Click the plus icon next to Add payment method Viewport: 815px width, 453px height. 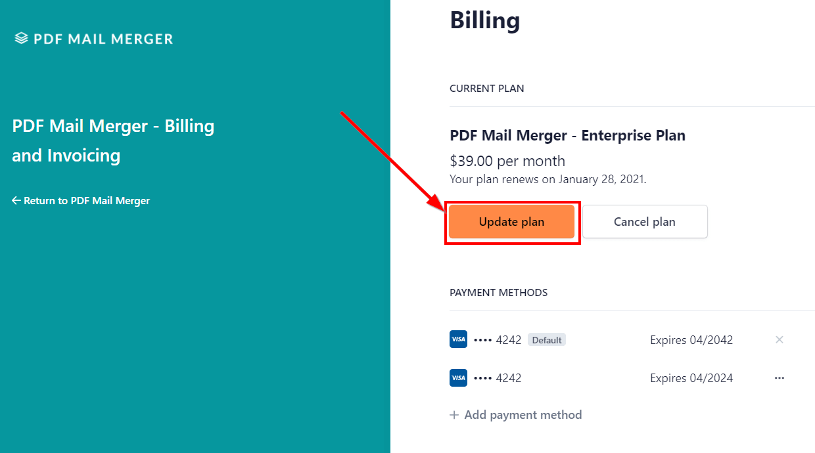click(x=454, y=415)
